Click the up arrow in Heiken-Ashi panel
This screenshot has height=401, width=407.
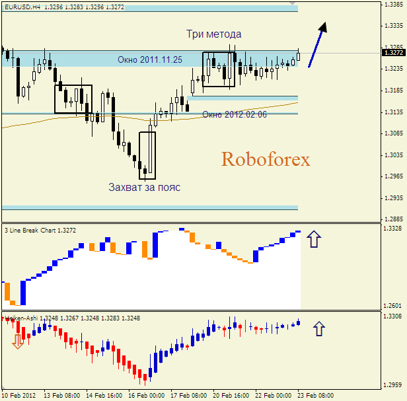tap(319, 328)
